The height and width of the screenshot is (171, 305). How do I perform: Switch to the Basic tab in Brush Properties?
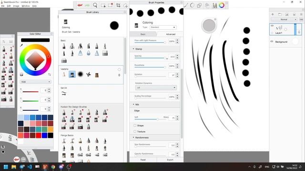point(143,34)
